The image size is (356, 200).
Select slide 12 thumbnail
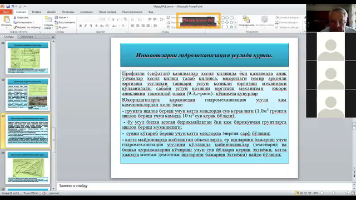coord(28,94)
